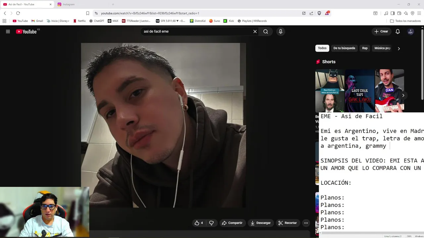Open more actions three-dot menu
This screenshot has width=424, height=238.
point(306,223)
